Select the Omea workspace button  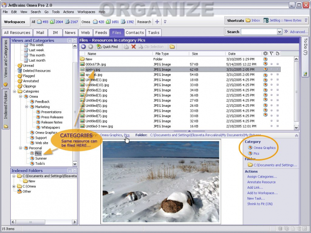[86, 22]
